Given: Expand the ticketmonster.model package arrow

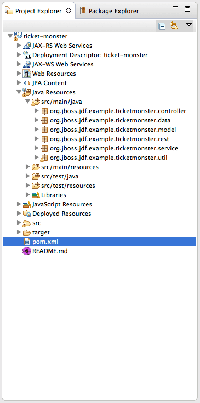Looking at the screenshot, I should [36, 130].
